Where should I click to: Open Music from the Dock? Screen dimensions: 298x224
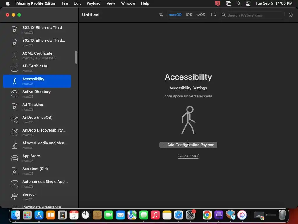155,215
